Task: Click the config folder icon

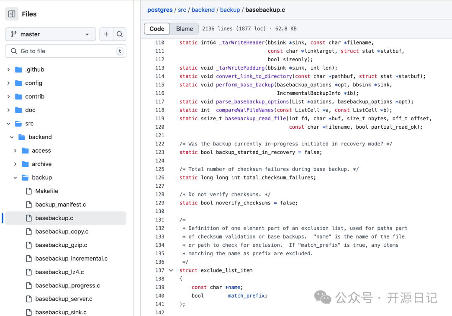Action: pyautogui.click(x=18, y=83)
